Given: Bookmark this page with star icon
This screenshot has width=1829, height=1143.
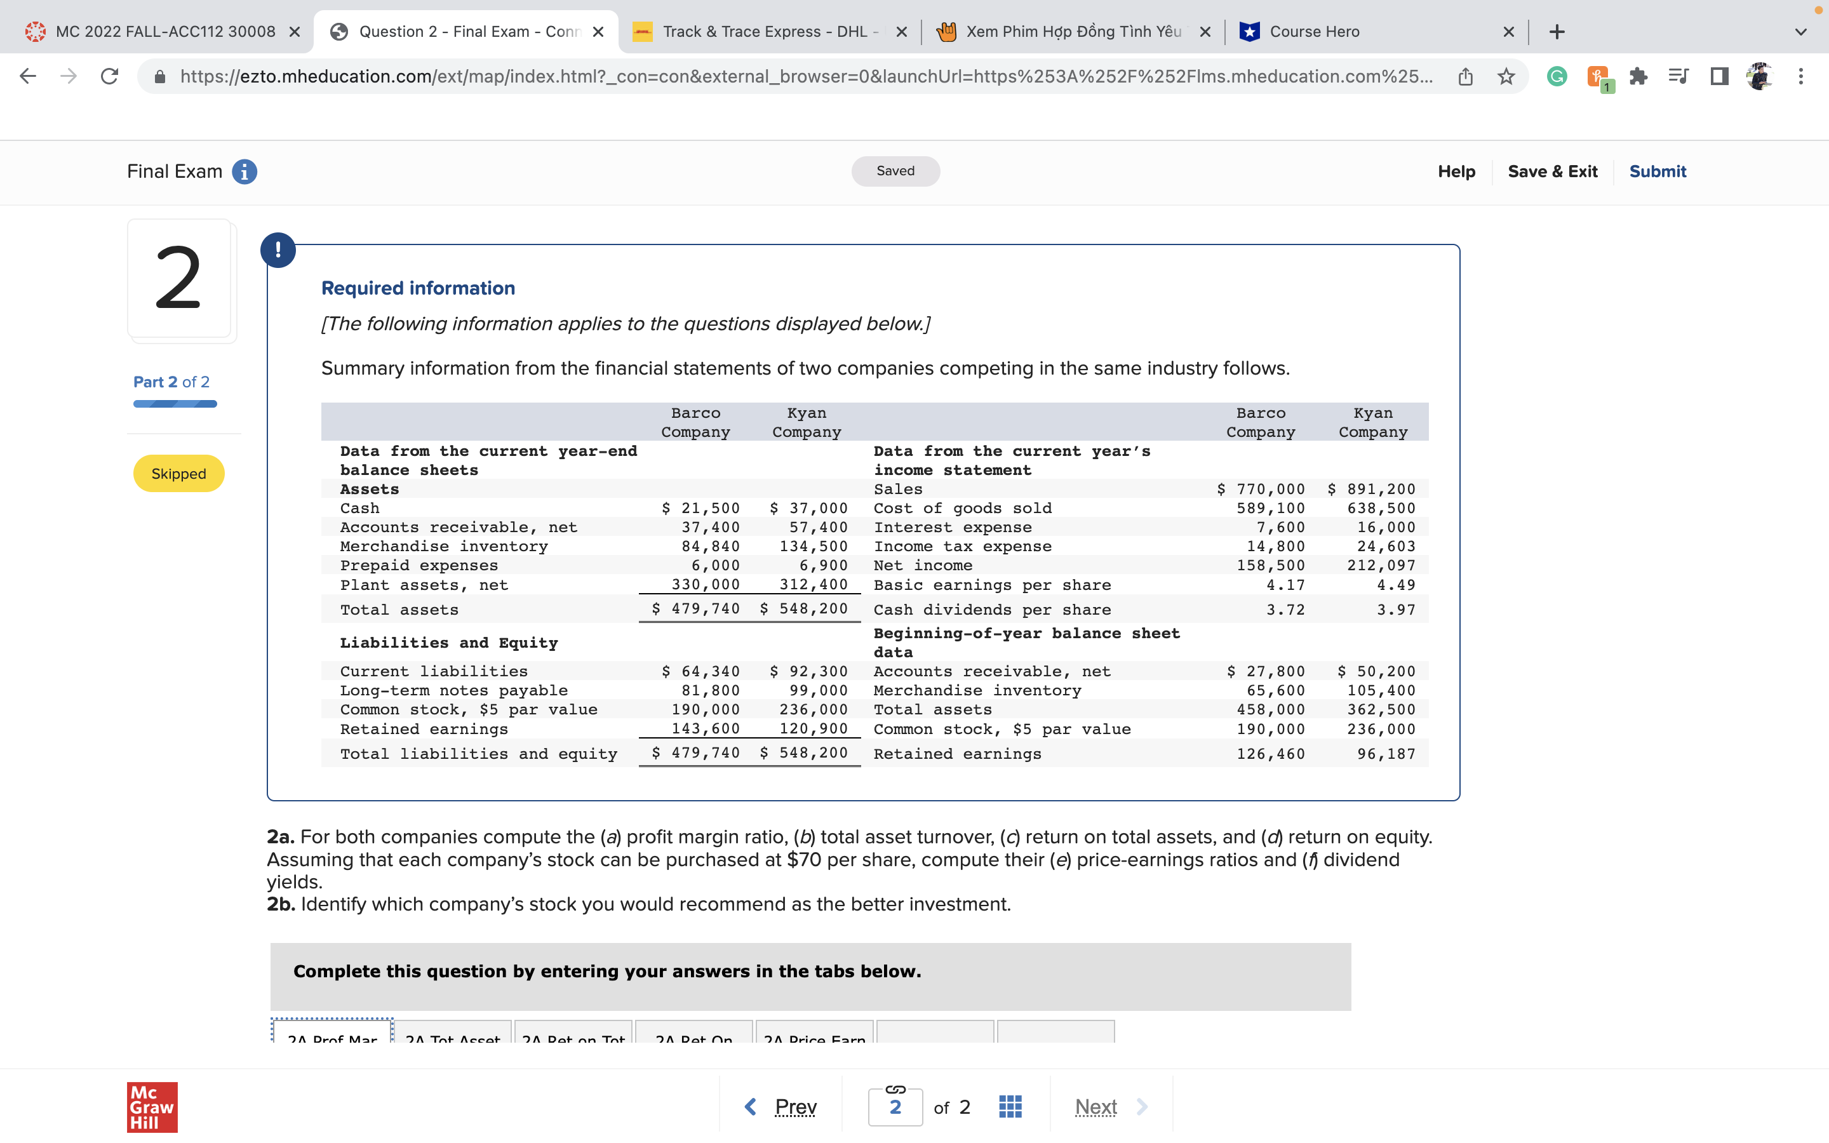Looking at the screenshot, I should [1506, 76].
